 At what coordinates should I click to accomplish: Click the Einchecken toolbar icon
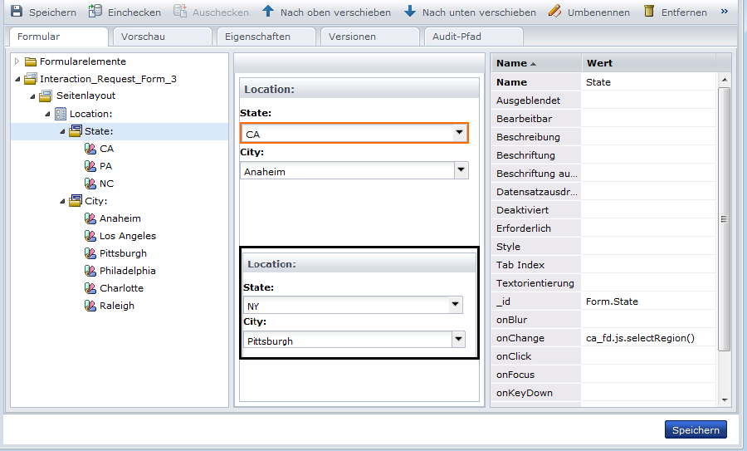(x=95, y=12)
